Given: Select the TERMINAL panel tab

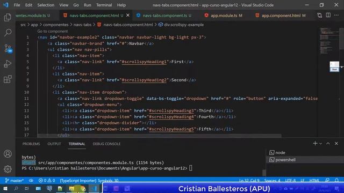Looking at the screenshot, I should (77, 144).
